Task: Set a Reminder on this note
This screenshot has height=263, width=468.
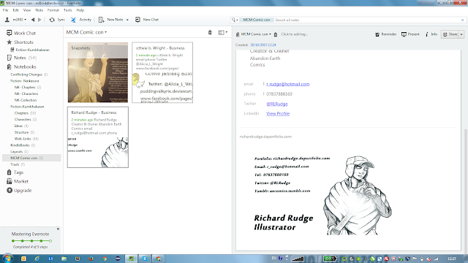Action: (385, 34)
